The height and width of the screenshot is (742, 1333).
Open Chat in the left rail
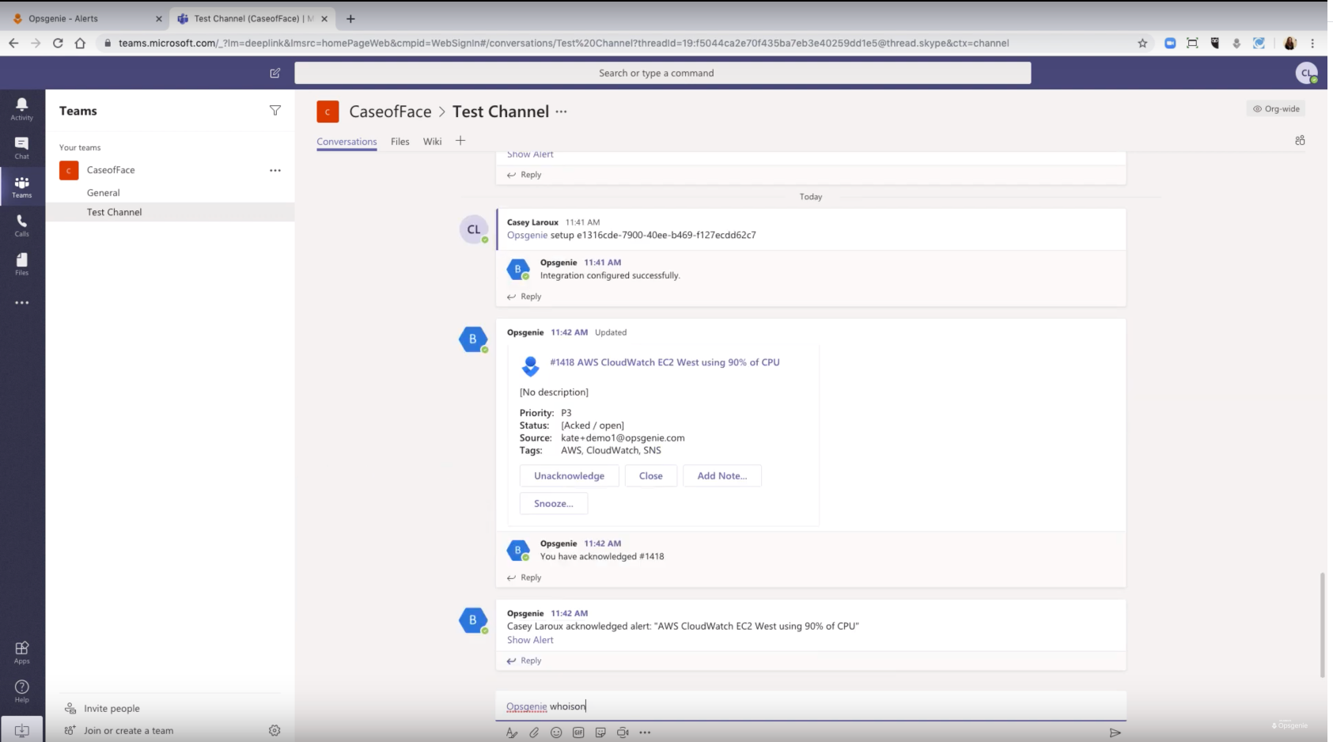pyautogui.click(x=21, y=147)
